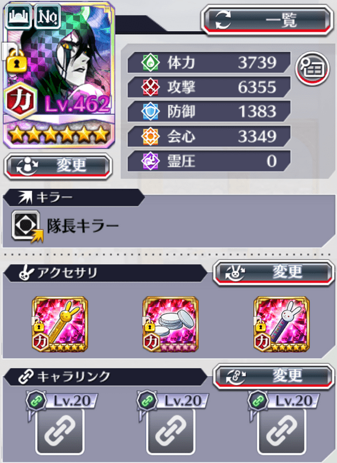Tap the castle icon on character card

click(19, 17)
